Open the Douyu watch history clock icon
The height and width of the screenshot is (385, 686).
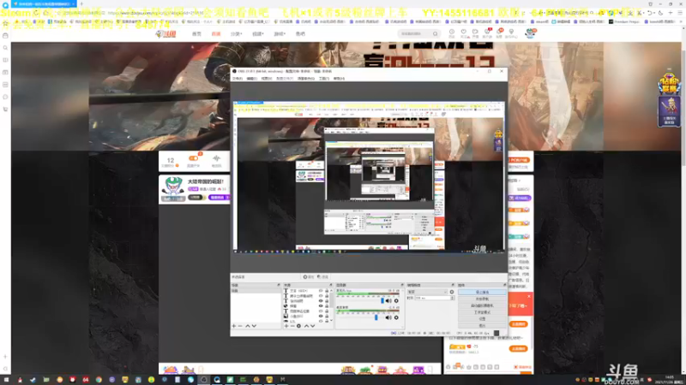coord(452,33)
